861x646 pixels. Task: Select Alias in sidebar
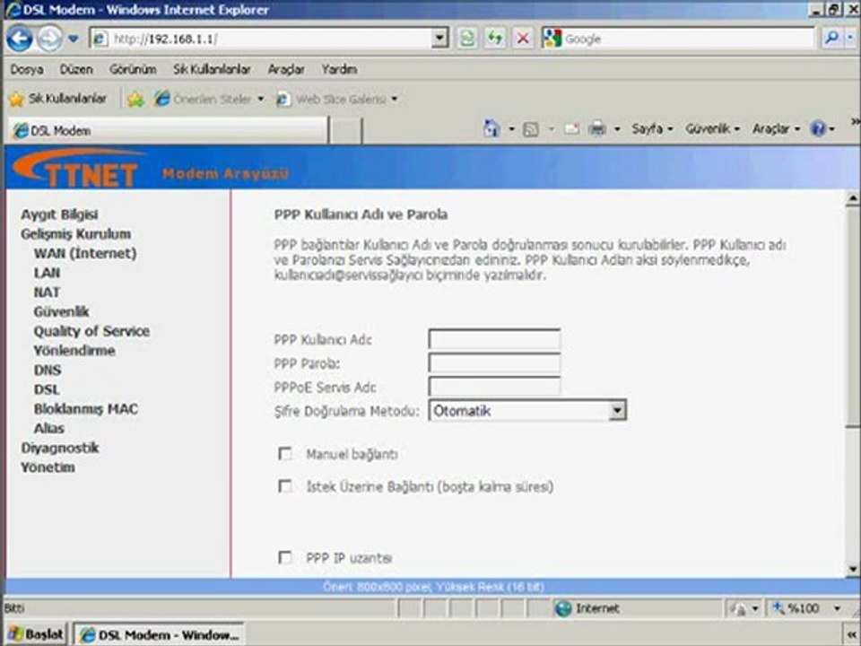48,428
